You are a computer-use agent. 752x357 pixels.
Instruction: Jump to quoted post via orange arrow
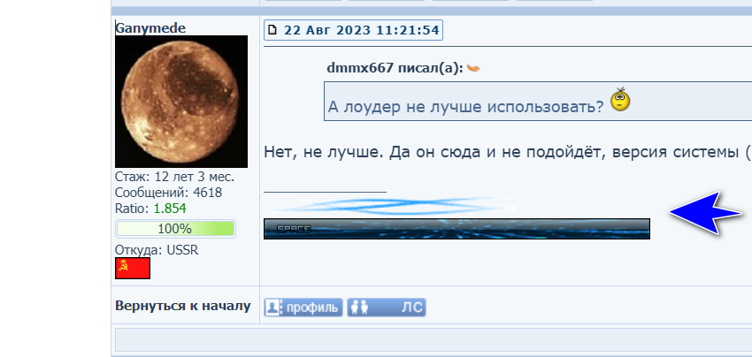473,69
